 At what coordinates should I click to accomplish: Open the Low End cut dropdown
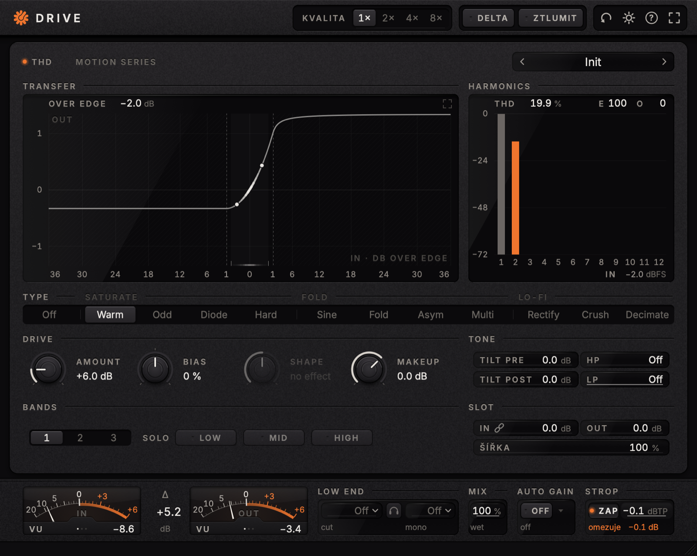[x=352, y=511]
